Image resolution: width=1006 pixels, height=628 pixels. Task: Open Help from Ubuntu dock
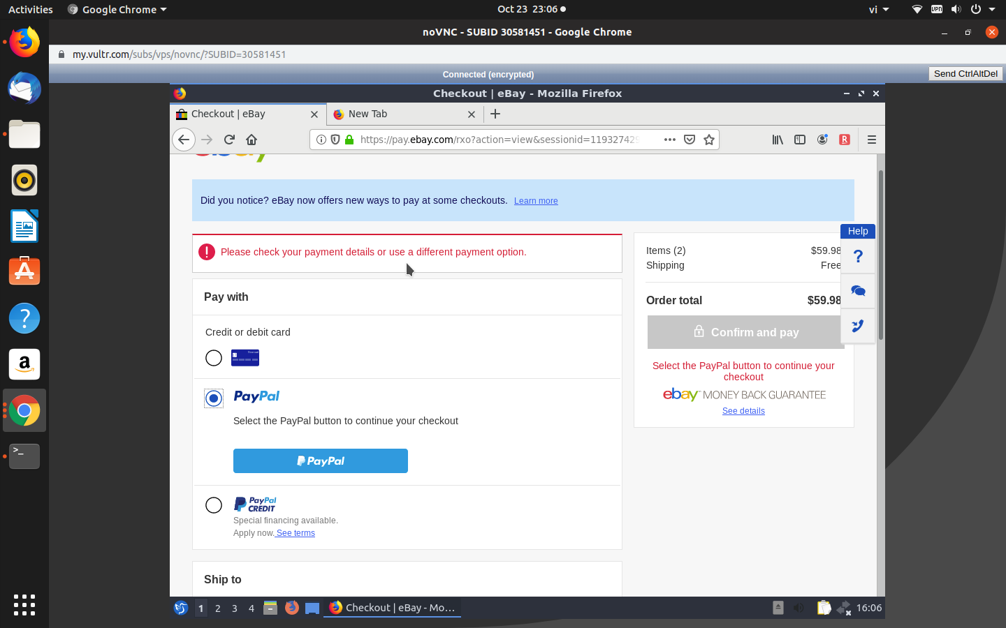pyautogui.click(x=24, y=318)
